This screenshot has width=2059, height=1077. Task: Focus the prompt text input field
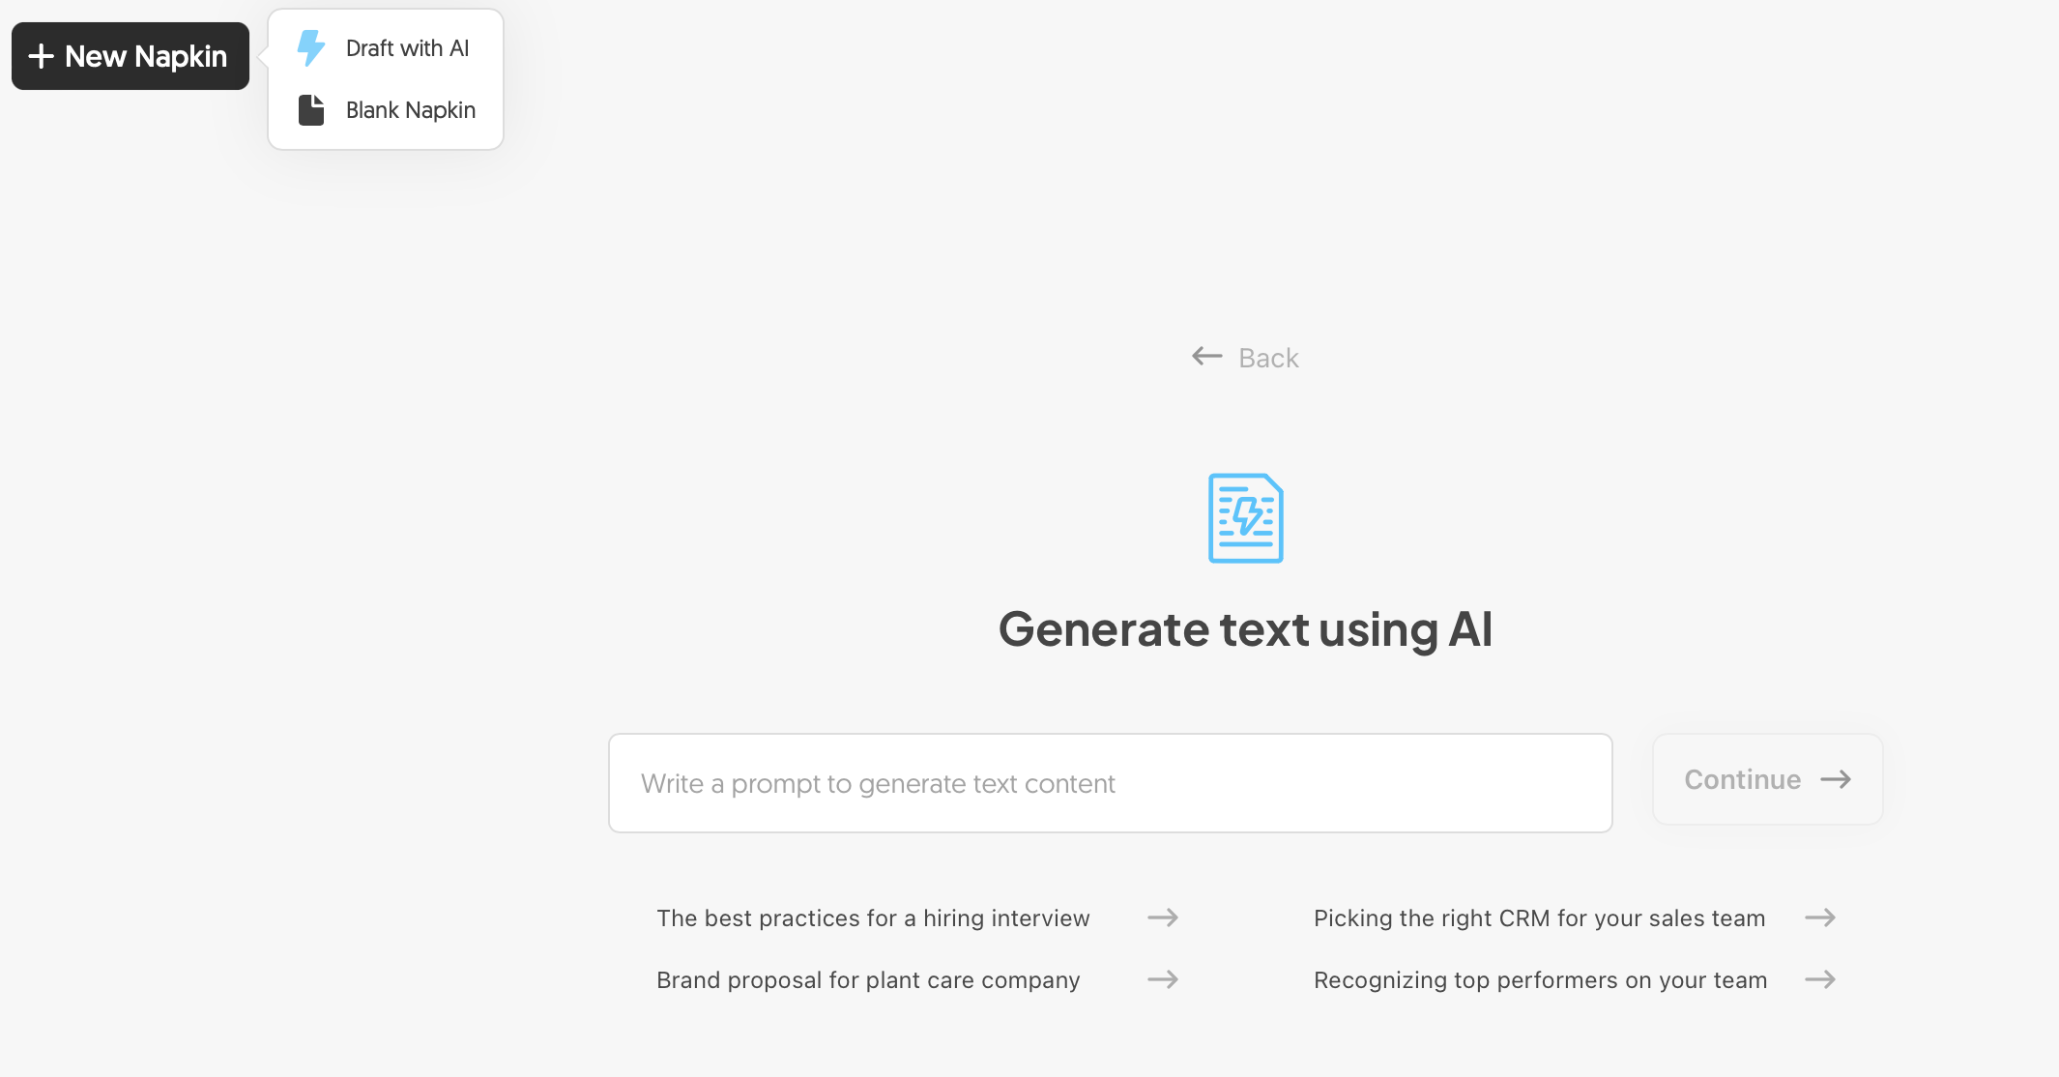1110,783
